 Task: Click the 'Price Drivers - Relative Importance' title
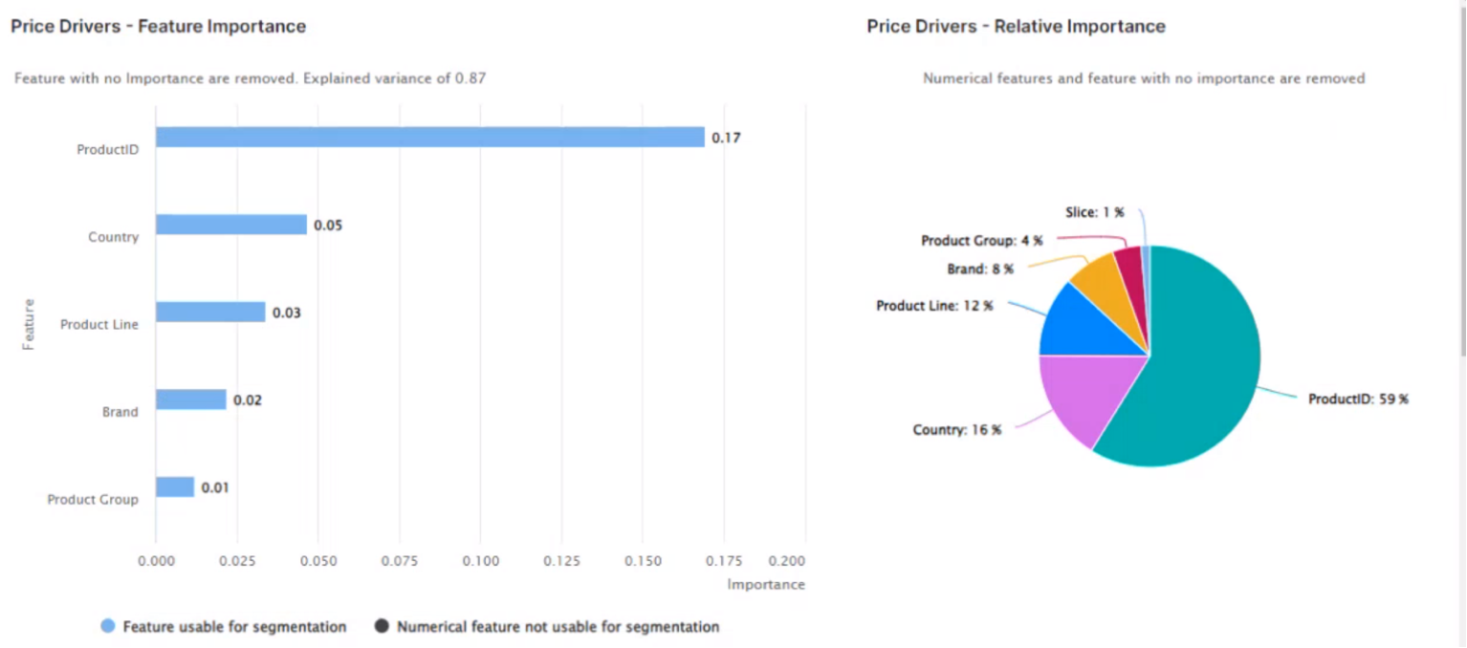point(1016,27)
